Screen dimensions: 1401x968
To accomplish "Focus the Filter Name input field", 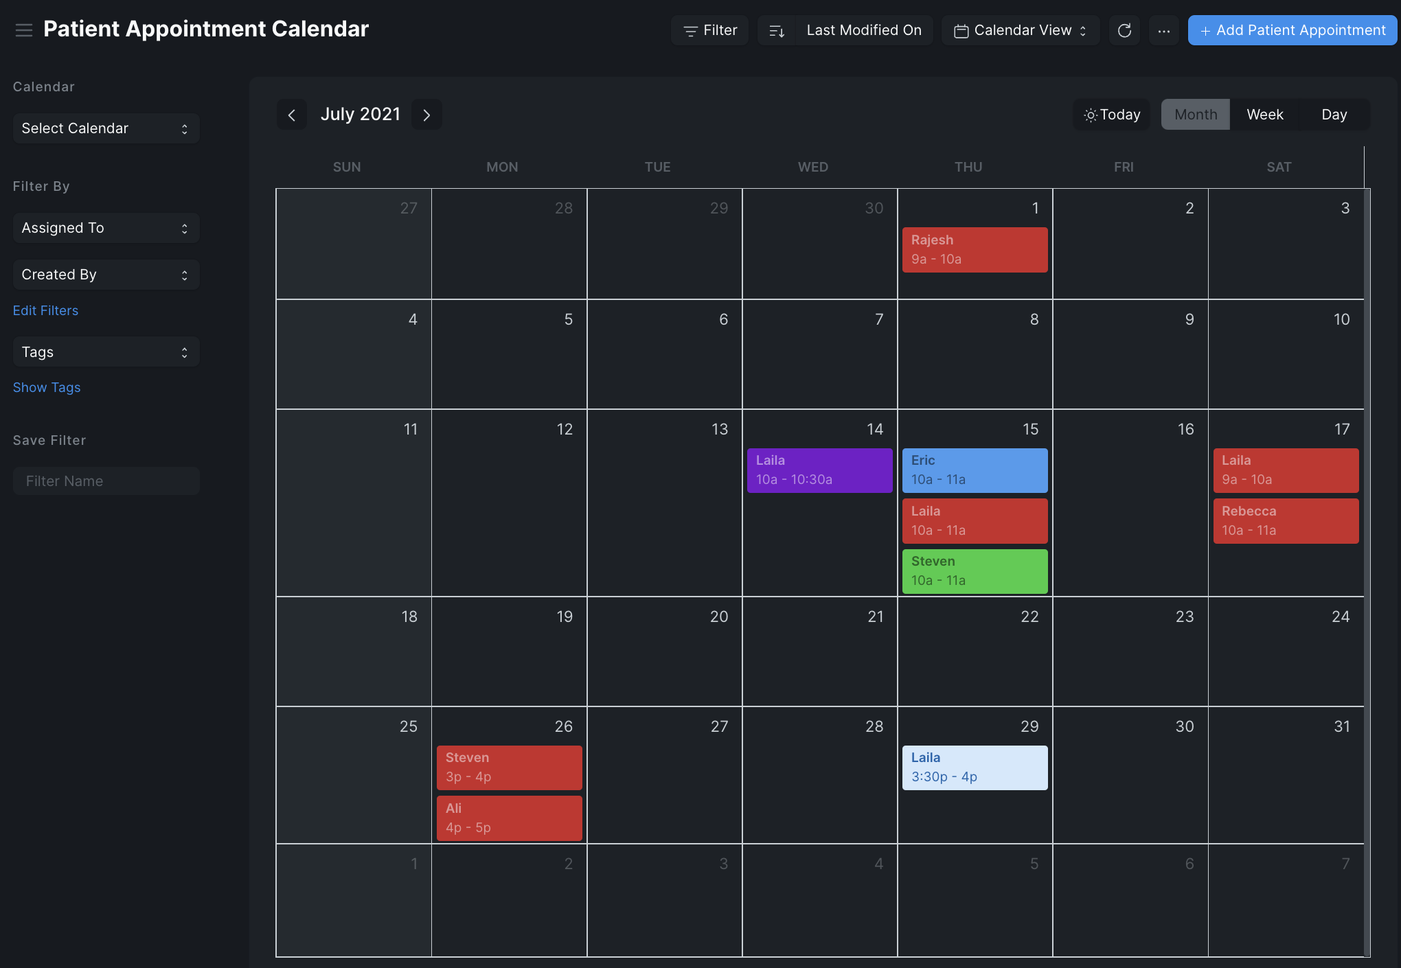I will click(106, 481).
